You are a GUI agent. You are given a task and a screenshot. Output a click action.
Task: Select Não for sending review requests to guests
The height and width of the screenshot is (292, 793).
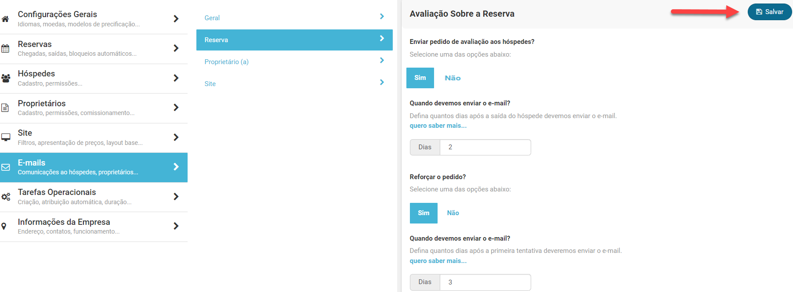click(x=453, y=78)
